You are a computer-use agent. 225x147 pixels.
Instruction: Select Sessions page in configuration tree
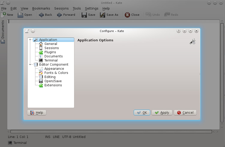click(52, 48)
